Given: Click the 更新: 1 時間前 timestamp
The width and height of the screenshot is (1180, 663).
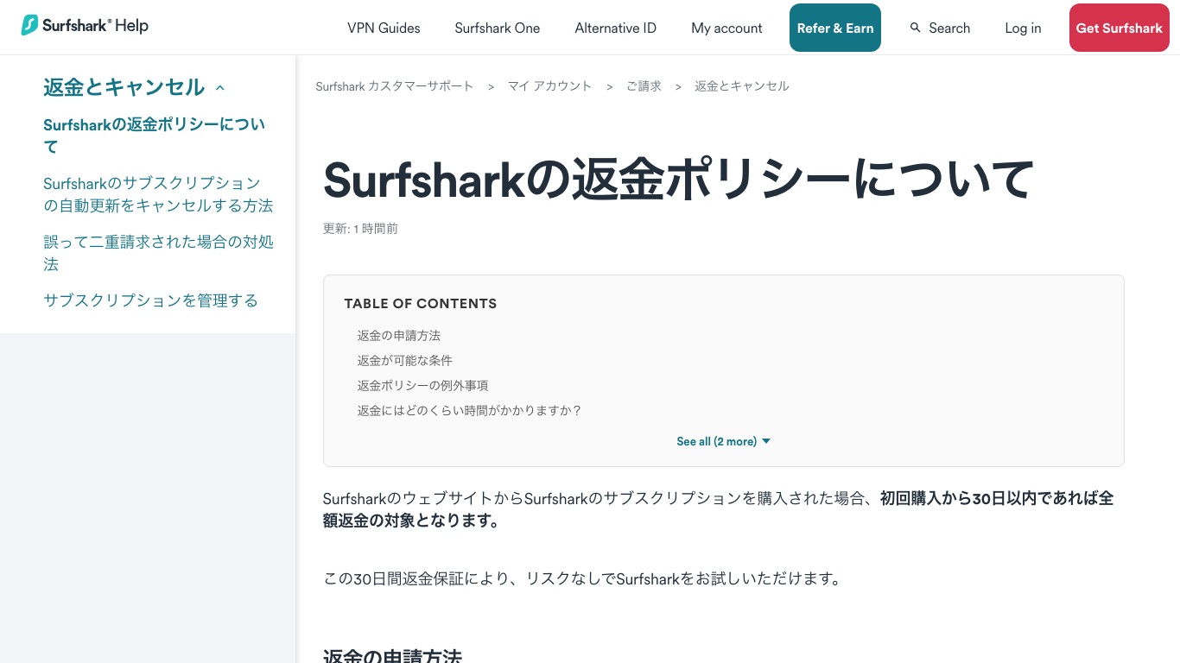Looking at the screenshot, I should pyautogui.click(x=360, y=229).
